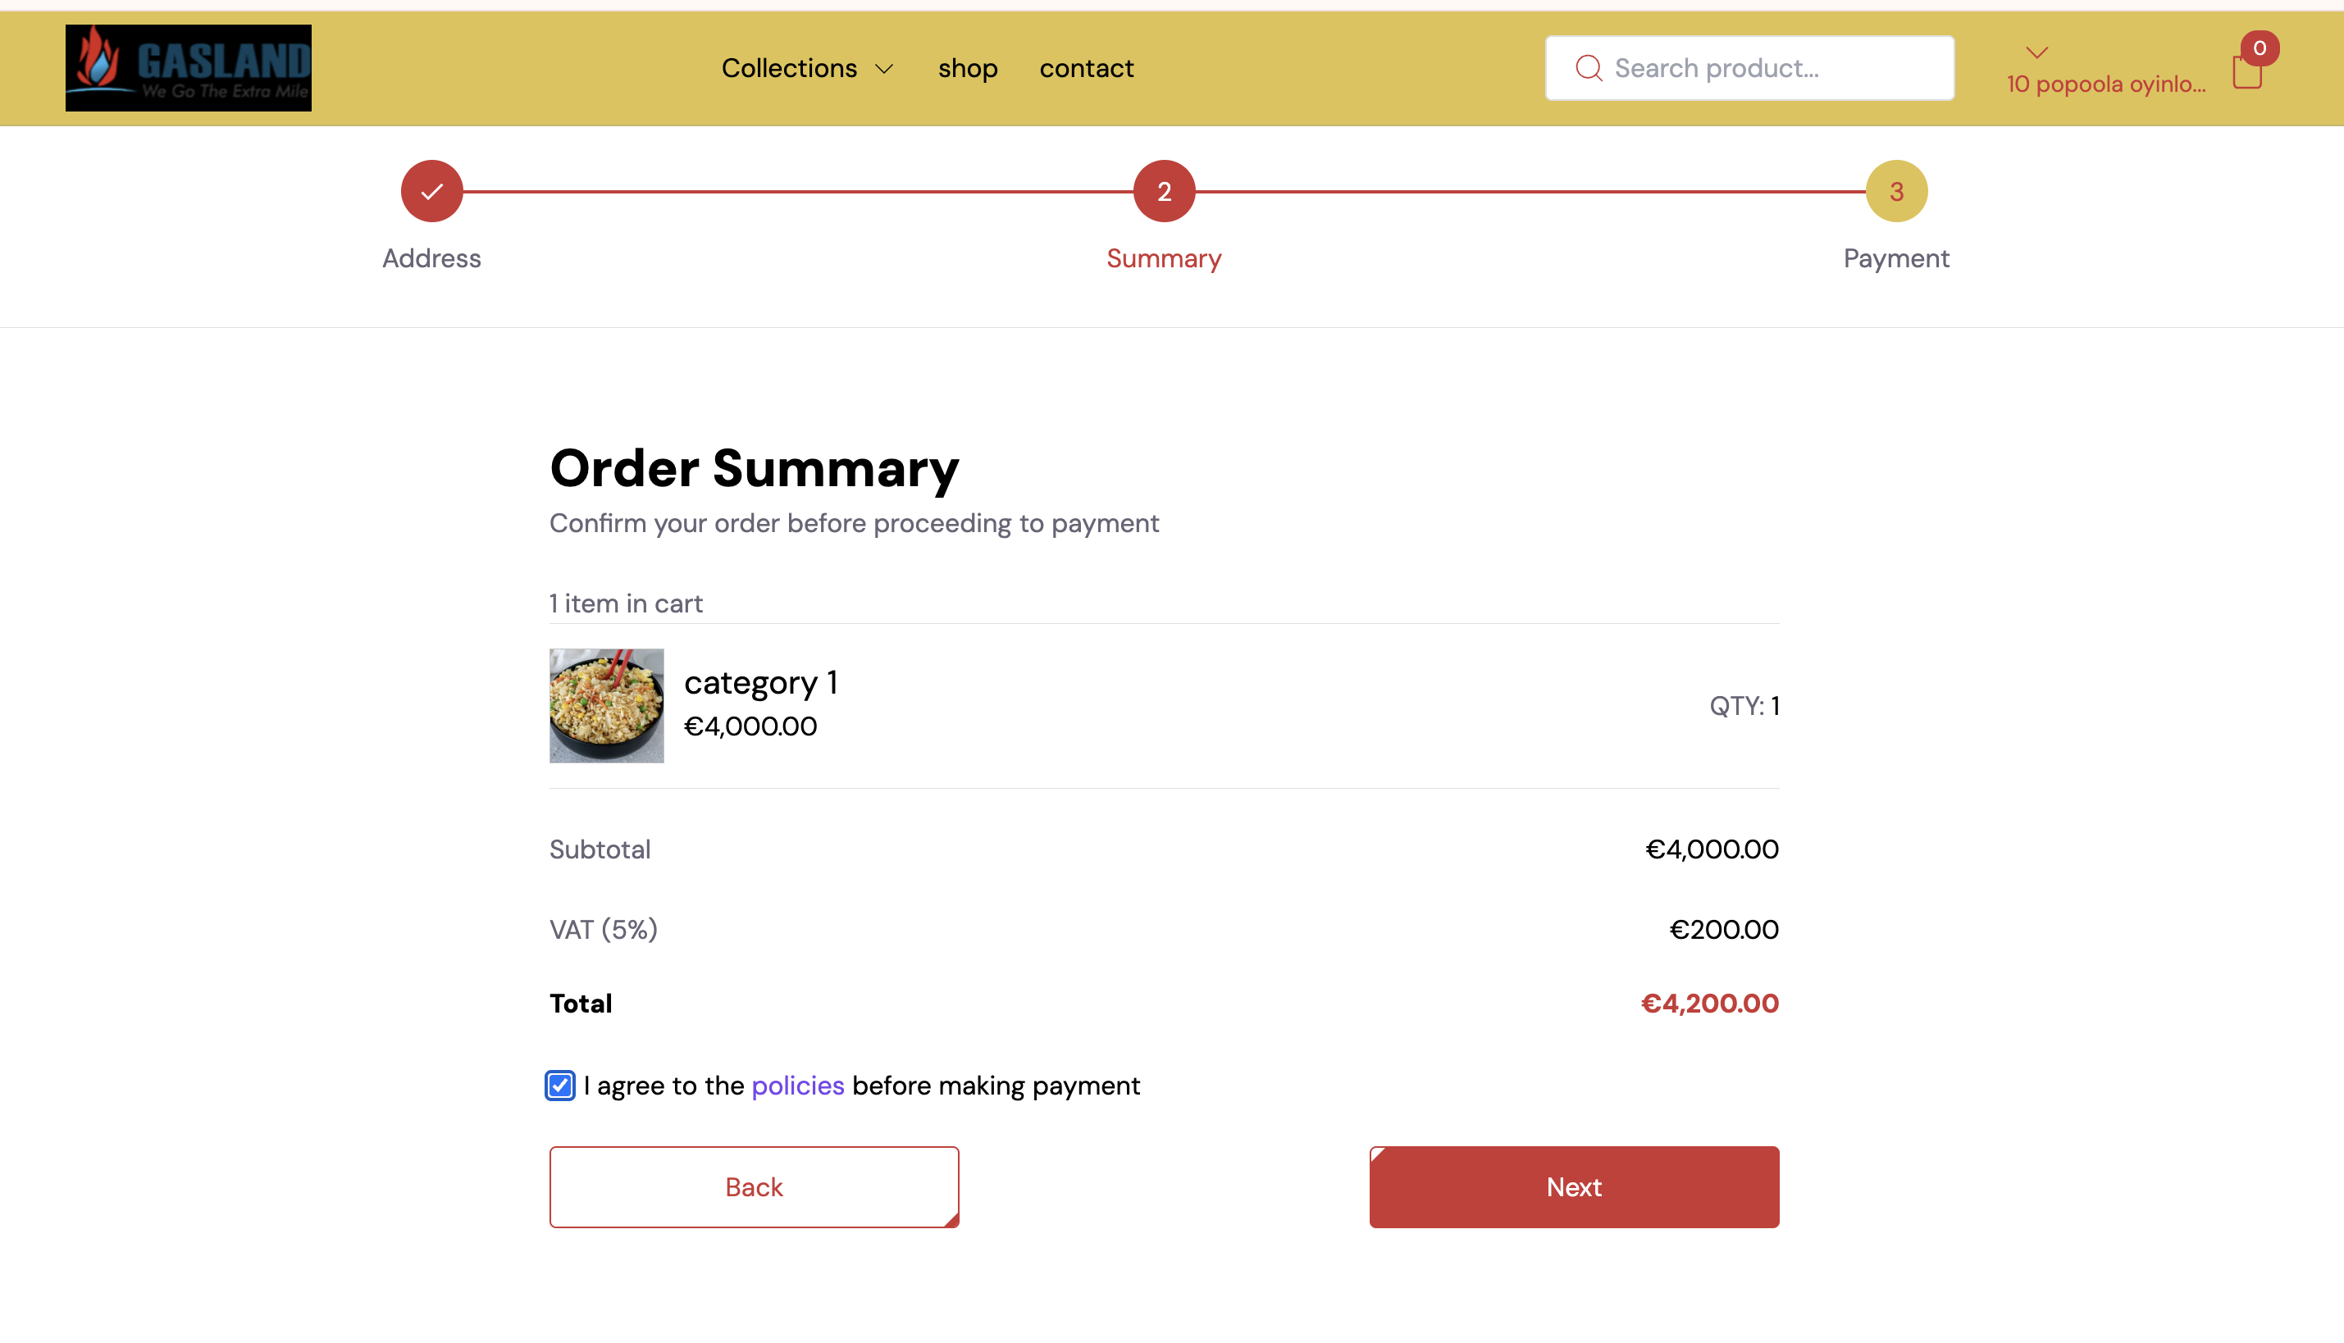This screenshot has height=1343, width=2344.
Task: Open the contact menu item
Action: tap(1086, 68)
